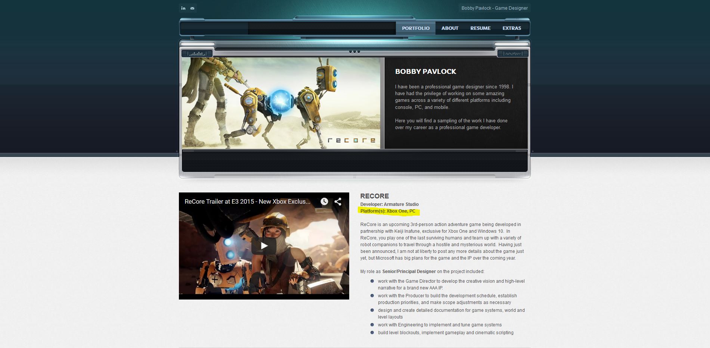Click the bullet about detailed documentation for game systems

point(451,314)
